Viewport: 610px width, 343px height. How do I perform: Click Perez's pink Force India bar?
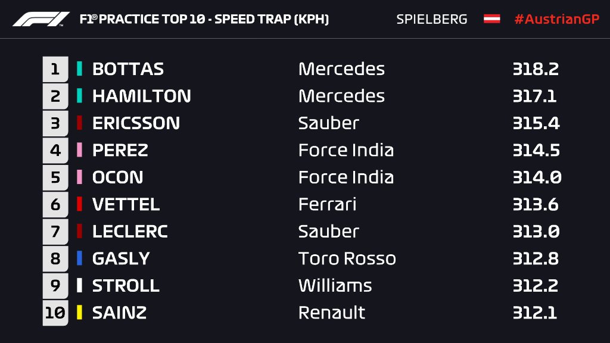[x=79, y=149]
